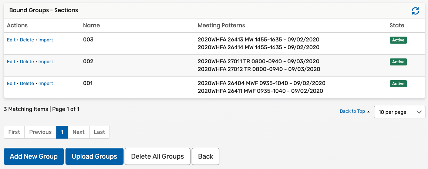Import into bound group 003
The width and height of the screenshot is (428, 169).
pos(46,40)
